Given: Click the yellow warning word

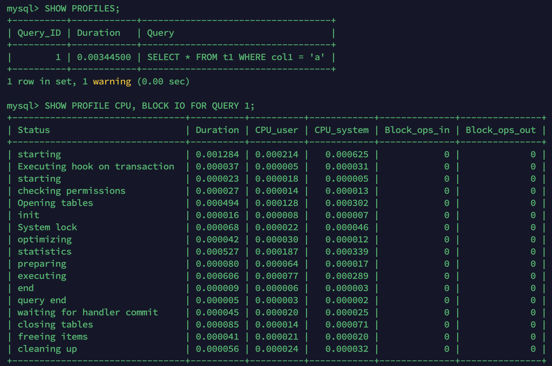Looking at the screenshot, I should click(x=112, y=81).
